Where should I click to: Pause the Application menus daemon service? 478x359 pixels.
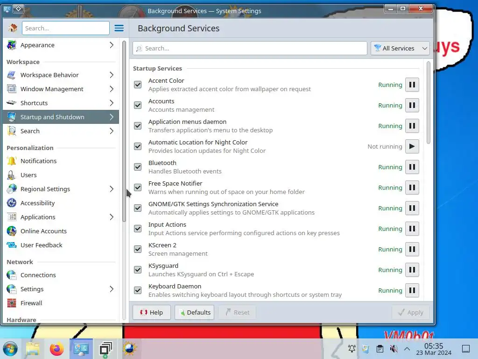tap(412, 126)
